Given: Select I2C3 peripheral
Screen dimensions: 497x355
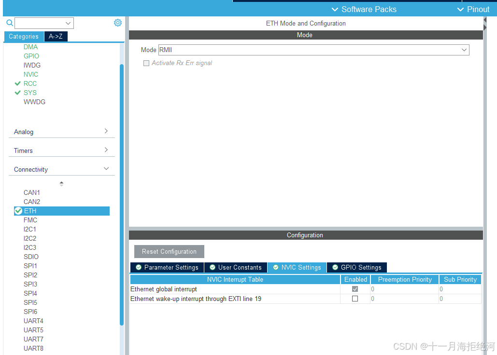Looking at the screenshot, I should (x=30, y=247).
